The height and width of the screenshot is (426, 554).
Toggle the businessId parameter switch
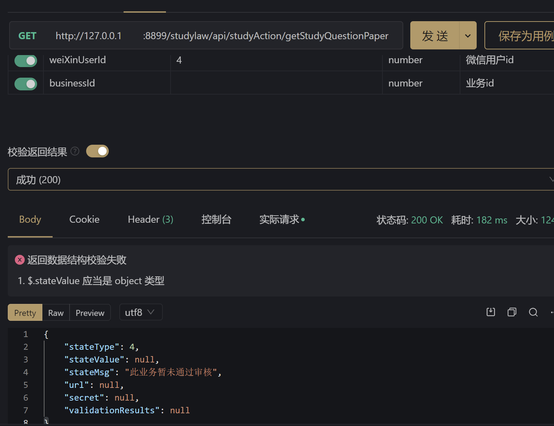tap(26, 84)
